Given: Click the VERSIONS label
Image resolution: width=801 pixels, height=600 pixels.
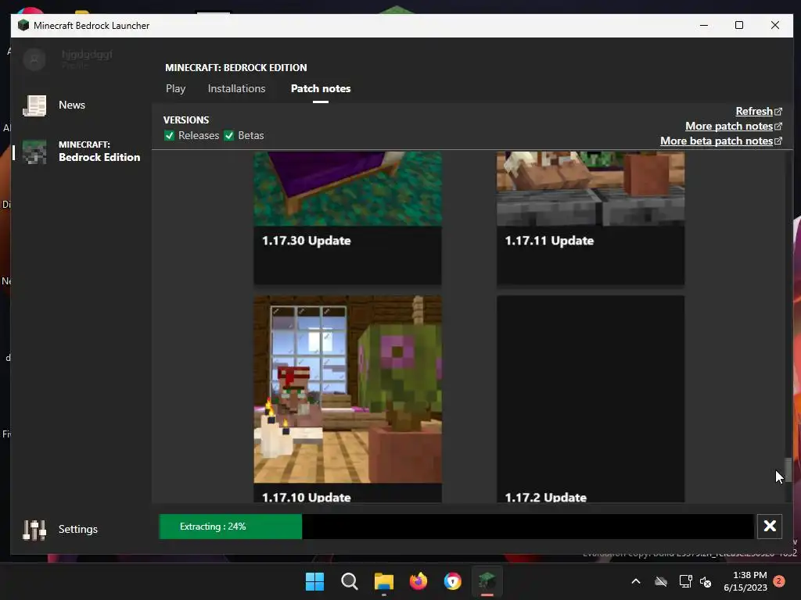Looking at the screenshot, I should [186, 120].
